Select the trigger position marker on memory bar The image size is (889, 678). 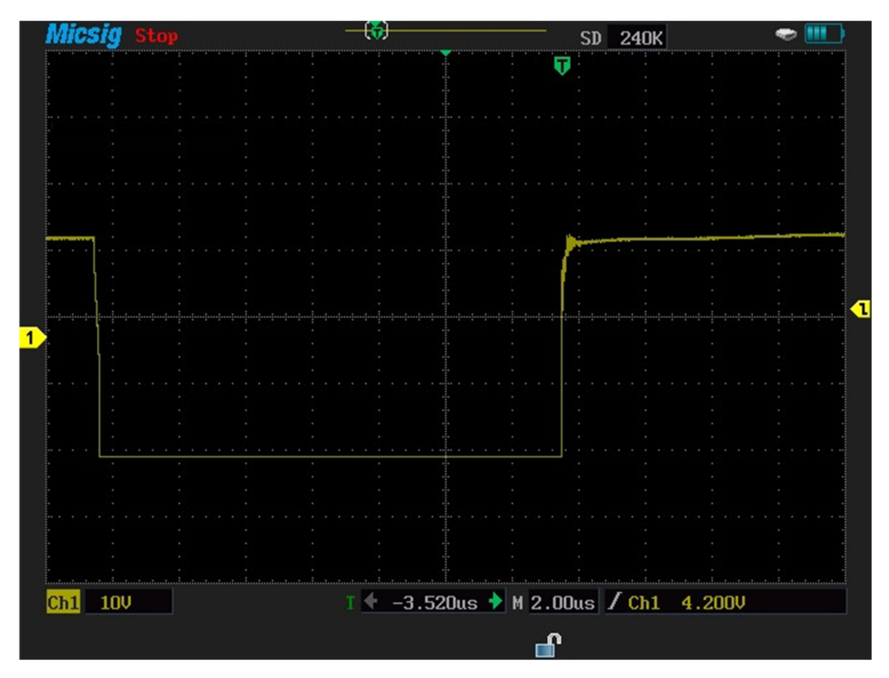coord(377,31)
